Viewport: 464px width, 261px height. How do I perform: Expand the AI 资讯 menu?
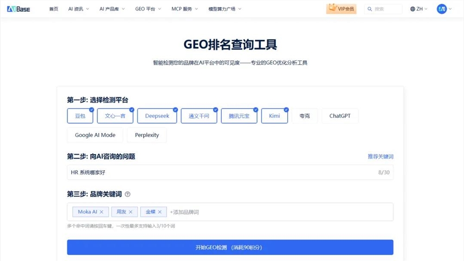(78, 9)
